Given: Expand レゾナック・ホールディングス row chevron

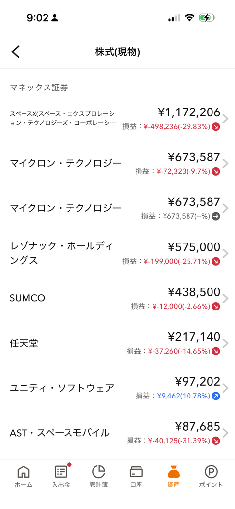Looking at the screenshot, I should tap(226, 253).
